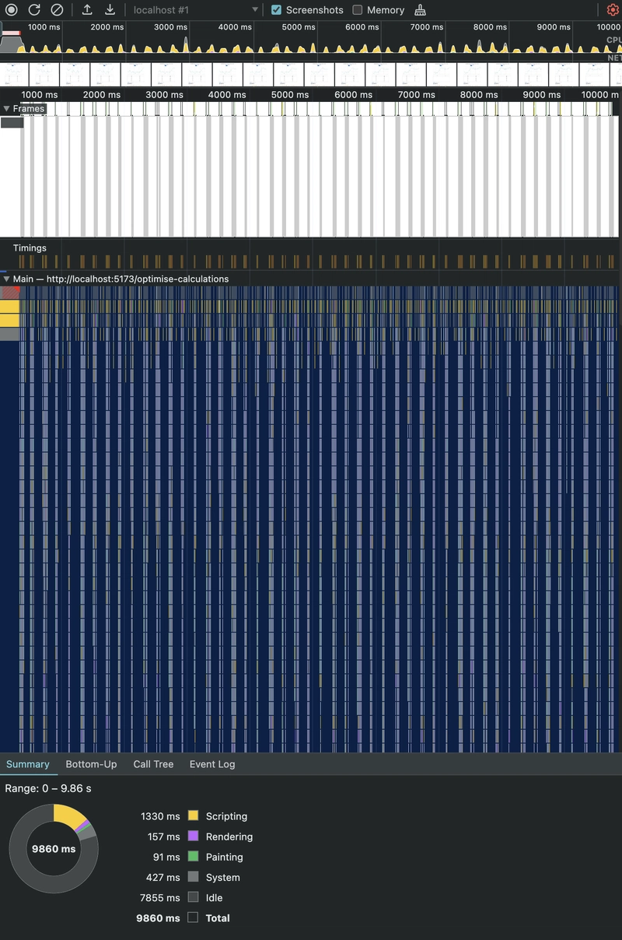Click the Scripting legend swatch
Viewport: 622px width, 940px height.
click(192, 816)
